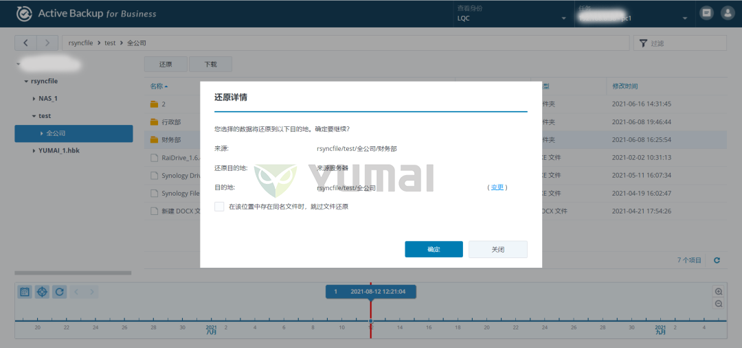The width and height of the screenshot is (742, 348).
Task: Click the source path rsyncfile/test/全公司/财务部
Action: coord(357,148)
